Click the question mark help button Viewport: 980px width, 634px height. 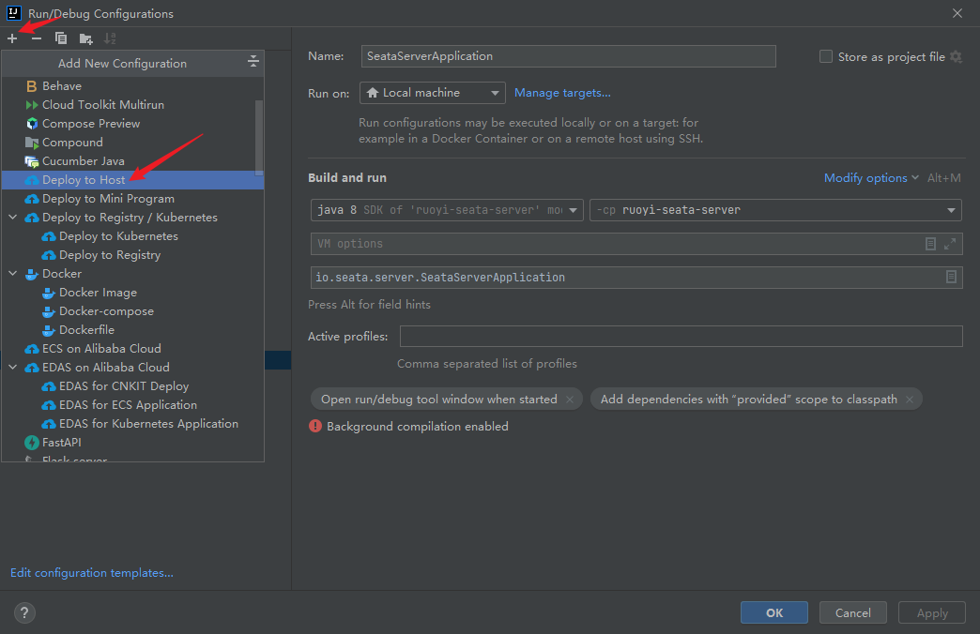click(24, 612)
